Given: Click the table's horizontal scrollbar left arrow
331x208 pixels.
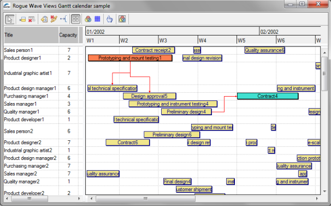Looking at the screenshot, I should [x=7, y=199].
